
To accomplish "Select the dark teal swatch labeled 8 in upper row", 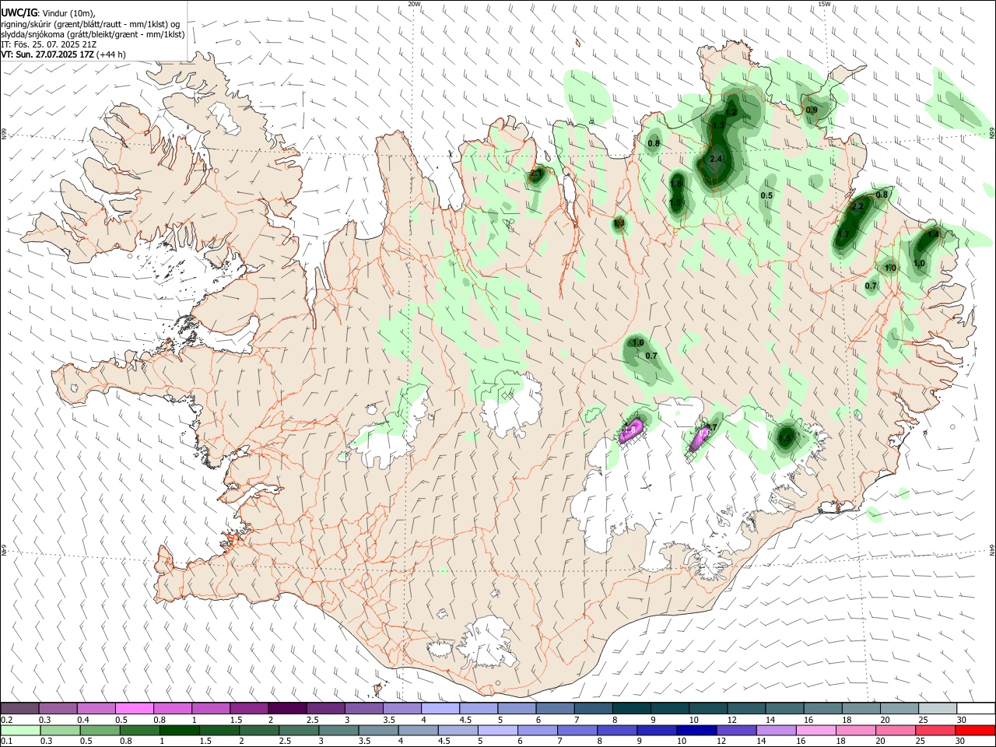I will pos(632,708).
